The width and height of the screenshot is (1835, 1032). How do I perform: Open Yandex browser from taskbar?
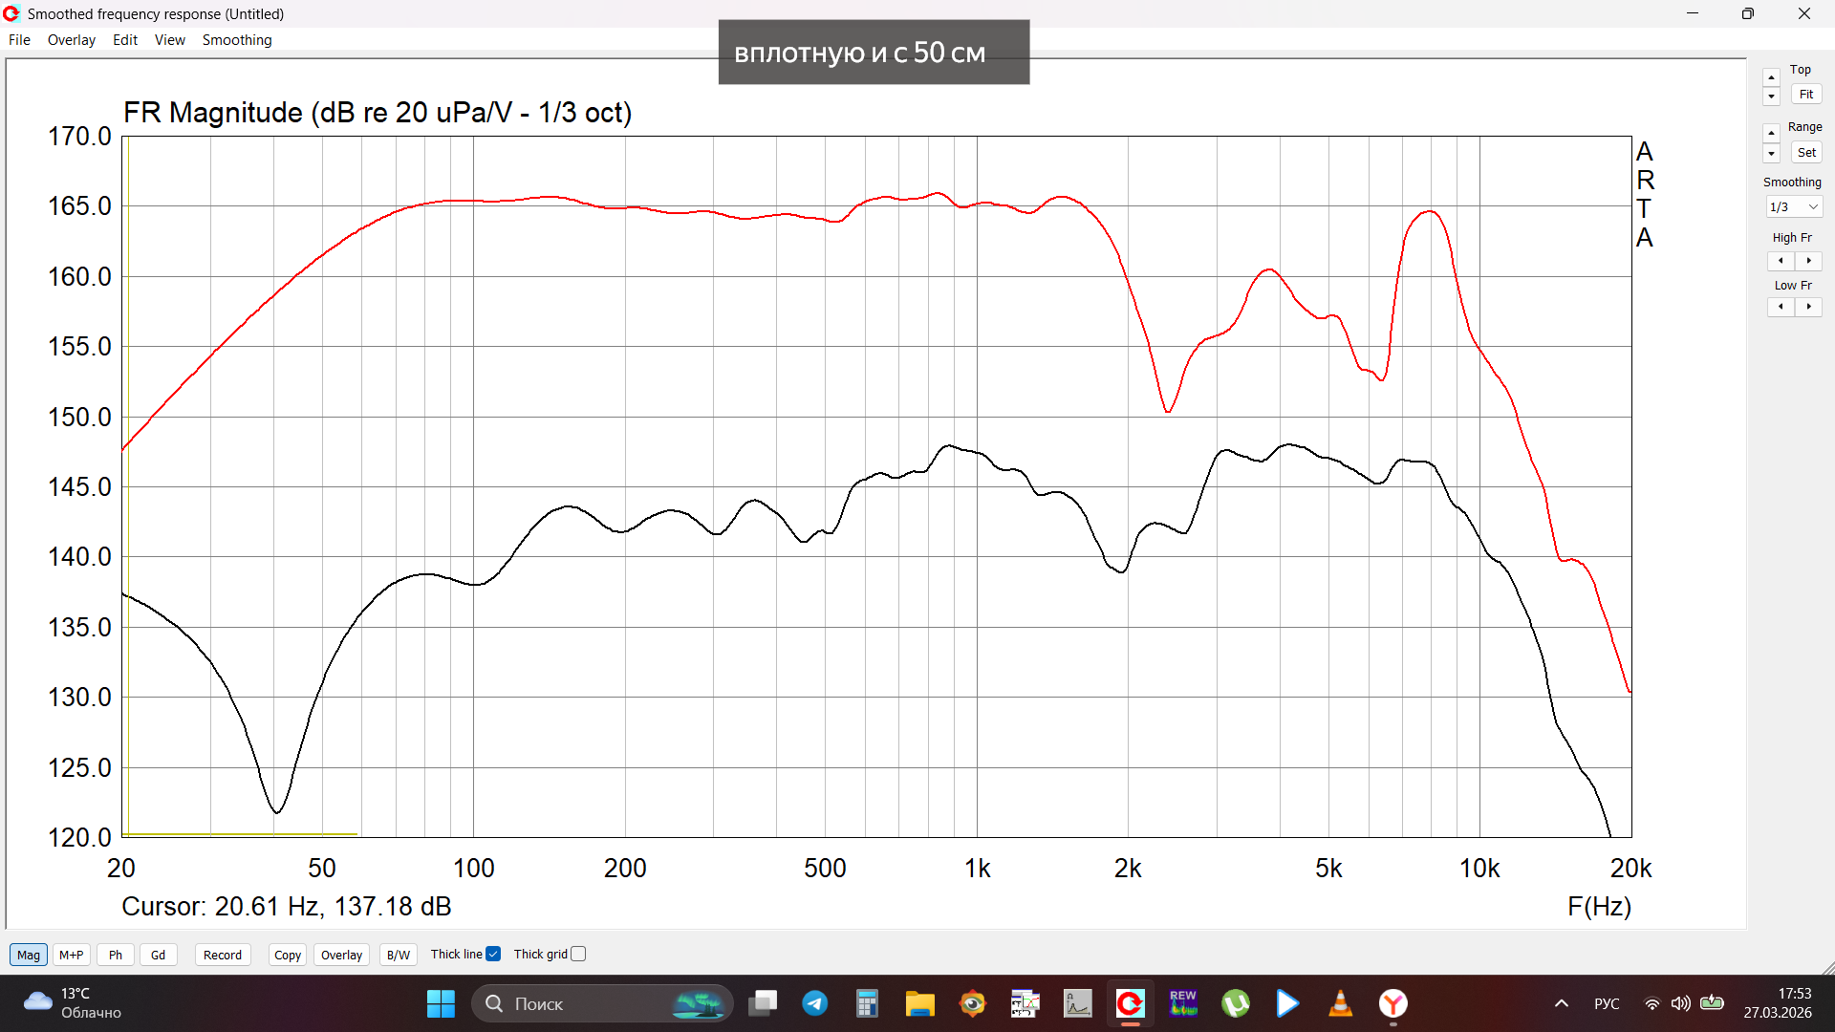point(1392,1003)
